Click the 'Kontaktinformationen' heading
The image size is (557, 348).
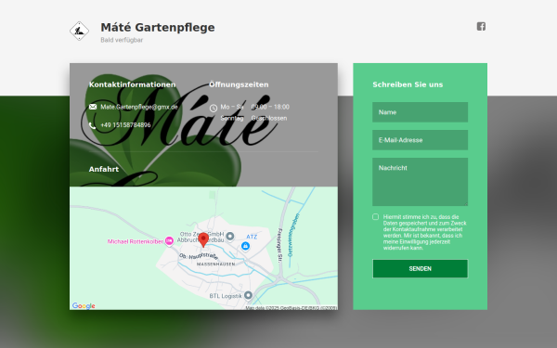click(x=132, y=84)
